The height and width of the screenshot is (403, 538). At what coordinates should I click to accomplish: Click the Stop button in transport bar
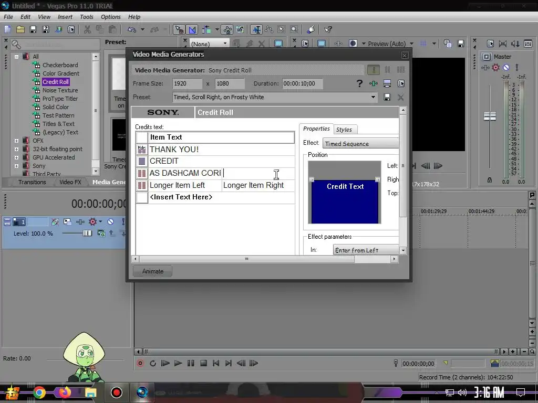[203, 363]
